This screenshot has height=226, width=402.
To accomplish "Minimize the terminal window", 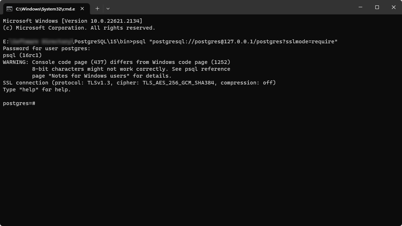I will click(360, 7).
